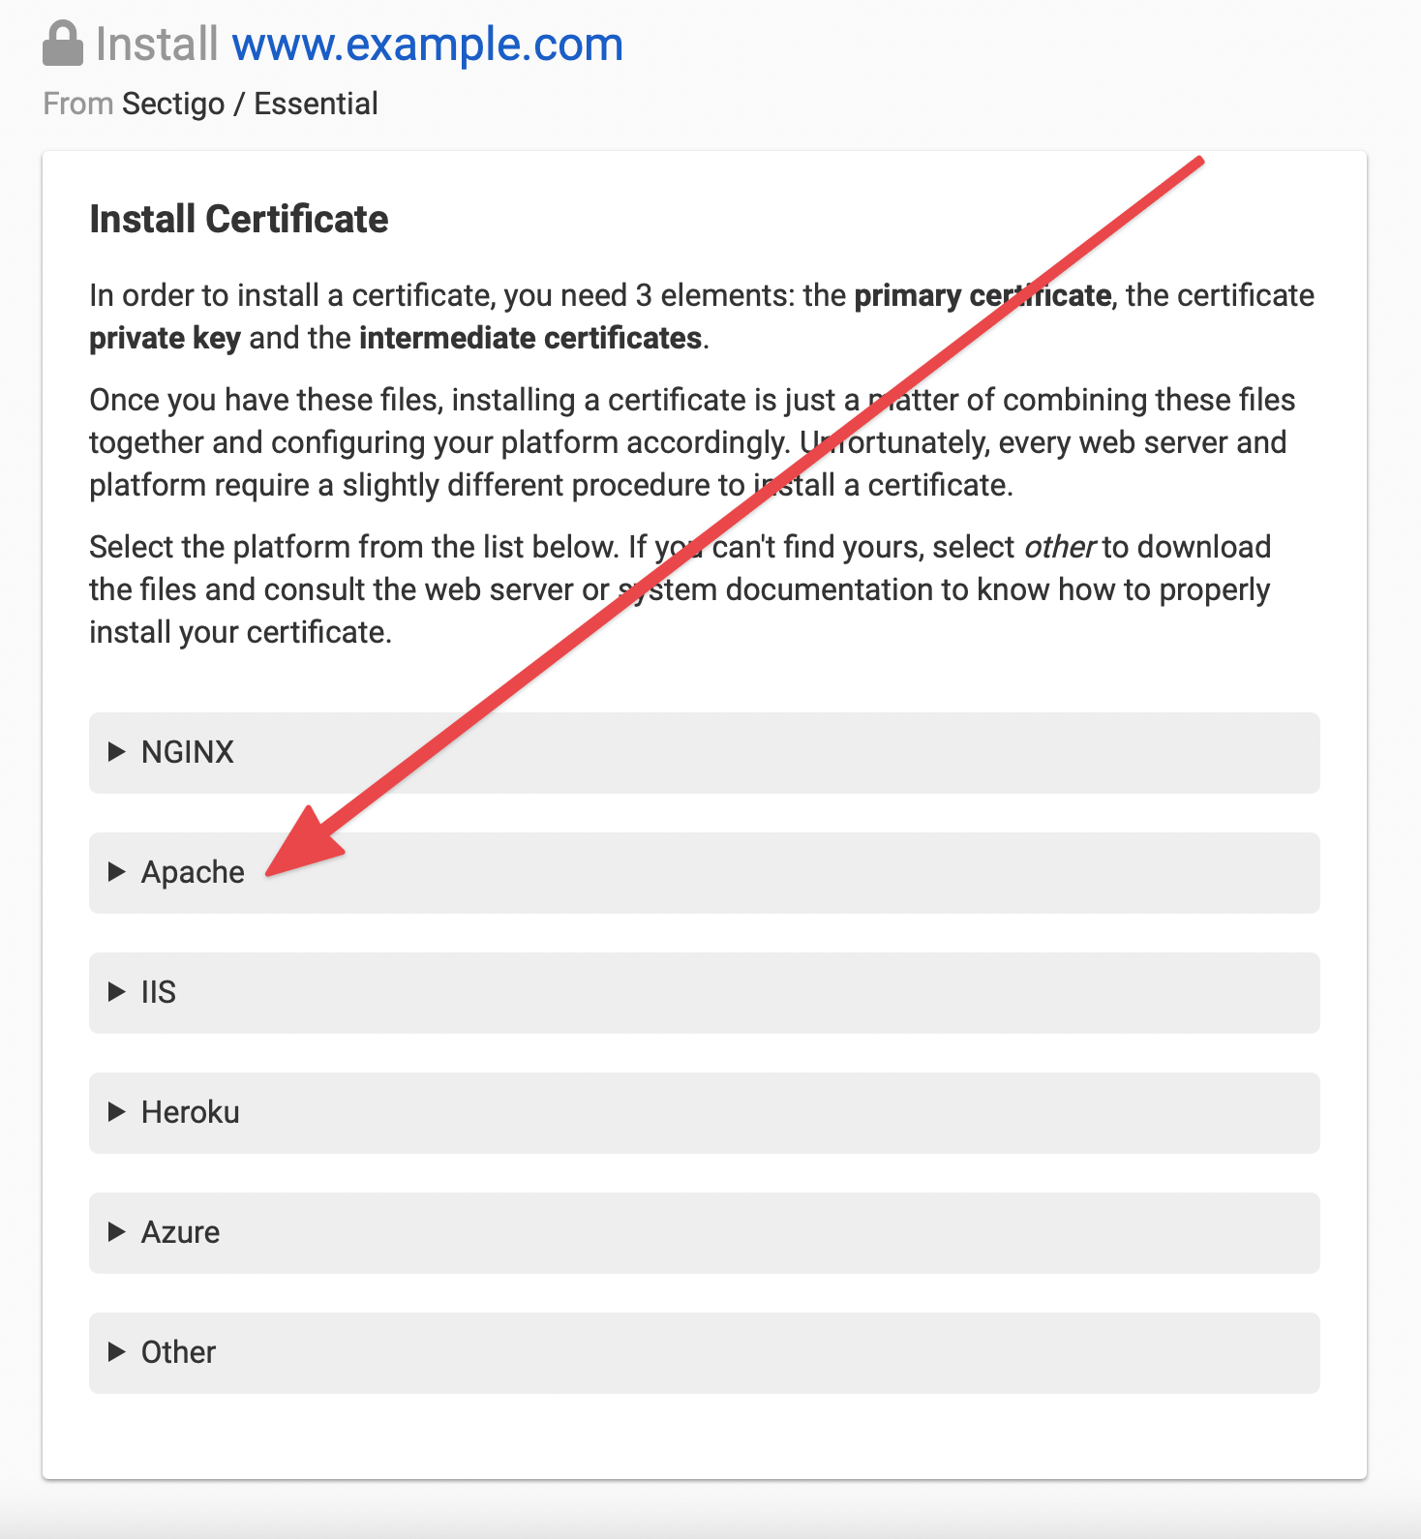This screenshot has height=1539, width=1421.
Task: Open the www.example.com link
Action: (427, 45)
